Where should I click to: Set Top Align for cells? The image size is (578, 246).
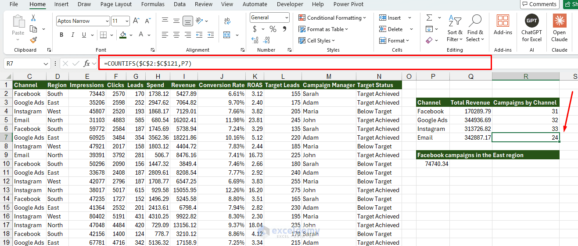pyautogui.click(x=165, y=21)
